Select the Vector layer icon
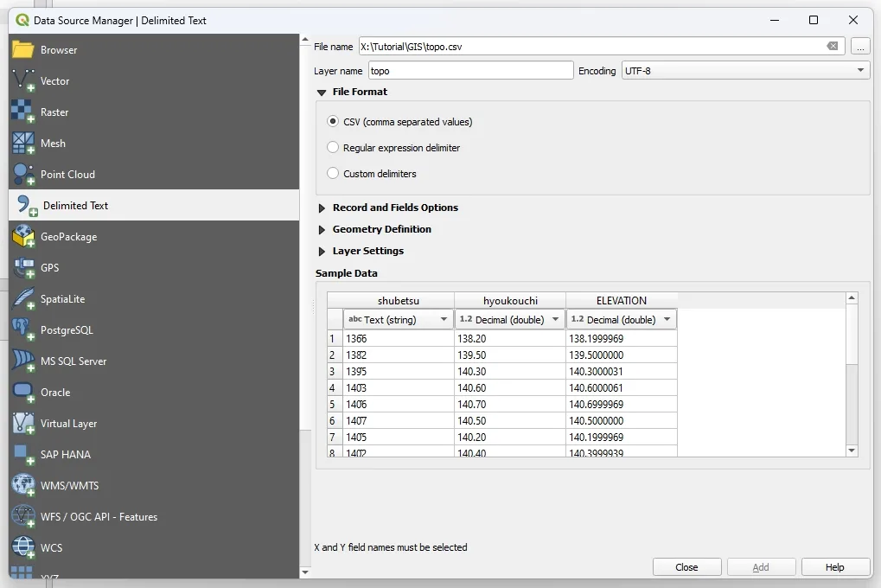The width and height of the screenshot is (881, 588). pyautogui.click(x=23, y=81)
